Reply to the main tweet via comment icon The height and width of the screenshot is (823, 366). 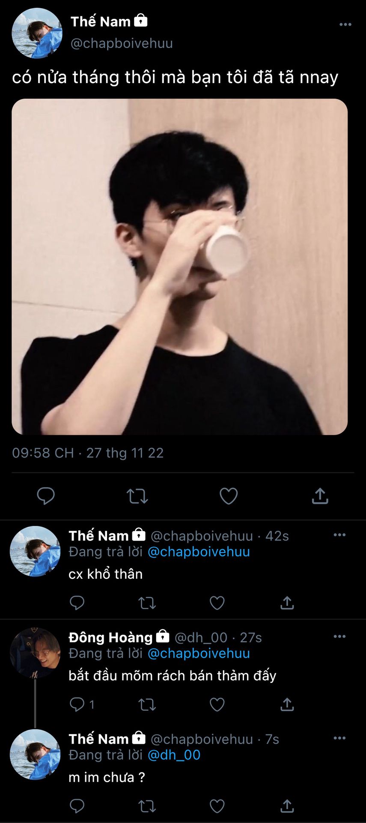[46, 496]
